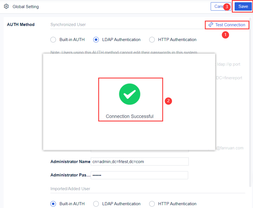Click the settings gear icon
The width and height of the screenshot is (253, 208).
coord(6,6)
